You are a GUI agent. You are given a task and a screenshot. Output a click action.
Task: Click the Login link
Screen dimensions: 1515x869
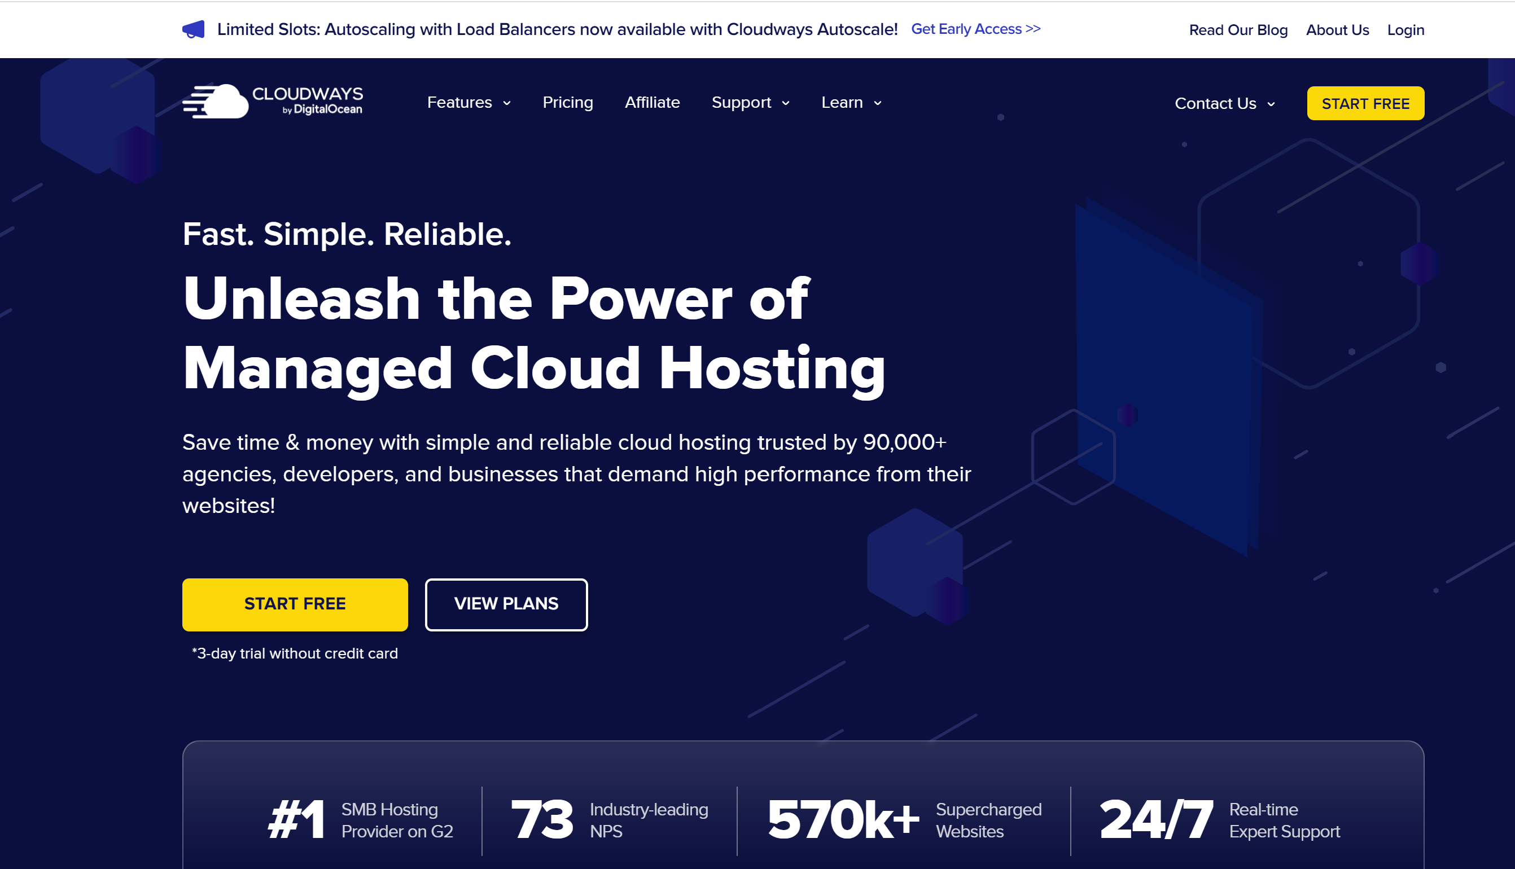tap(1405, 30)
